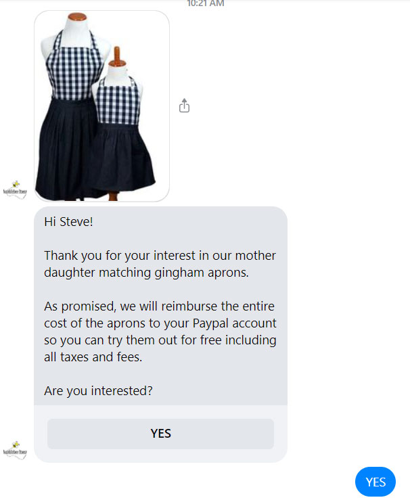Screen dimensions: 410x502
Task: Select the sent blue YES message bubble
Action: point(375,482)
